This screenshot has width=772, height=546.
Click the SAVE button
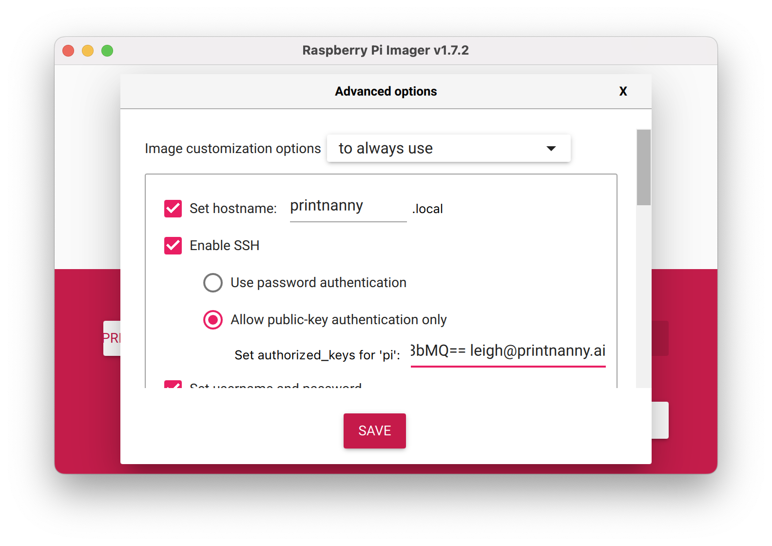pyautogui.click(x=374, y=431)
